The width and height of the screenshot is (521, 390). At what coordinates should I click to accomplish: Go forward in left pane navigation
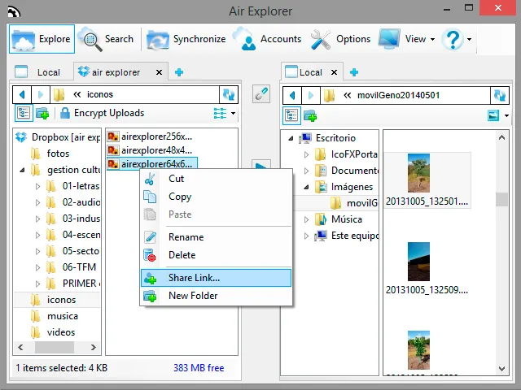tap(41, 94)
